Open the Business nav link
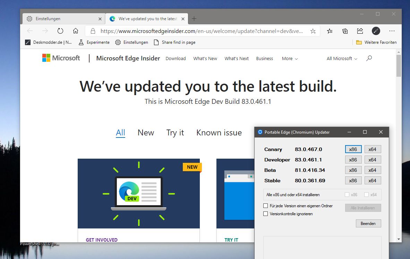 pos(265,59)
